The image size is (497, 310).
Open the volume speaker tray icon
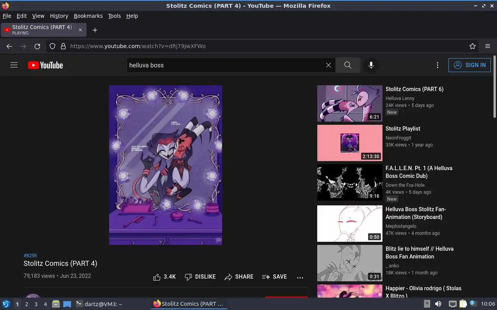point(438,304)
